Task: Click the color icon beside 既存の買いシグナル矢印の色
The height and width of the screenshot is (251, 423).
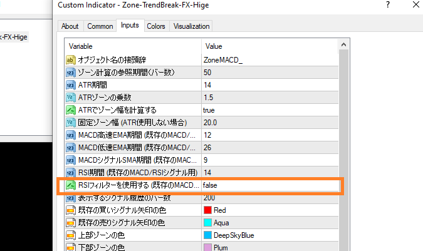Action: (x=71, y=210)
